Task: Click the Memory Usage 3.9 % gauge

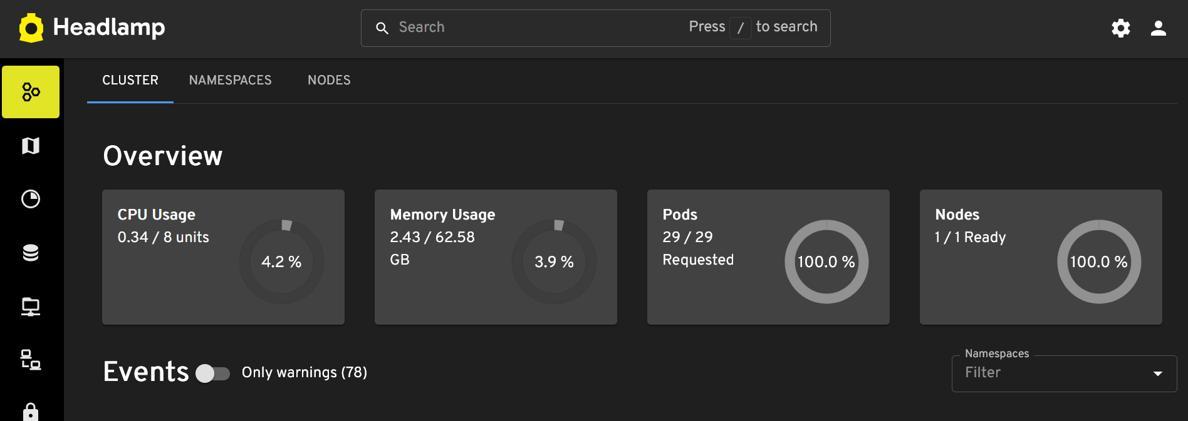Action: pos(554,261)
